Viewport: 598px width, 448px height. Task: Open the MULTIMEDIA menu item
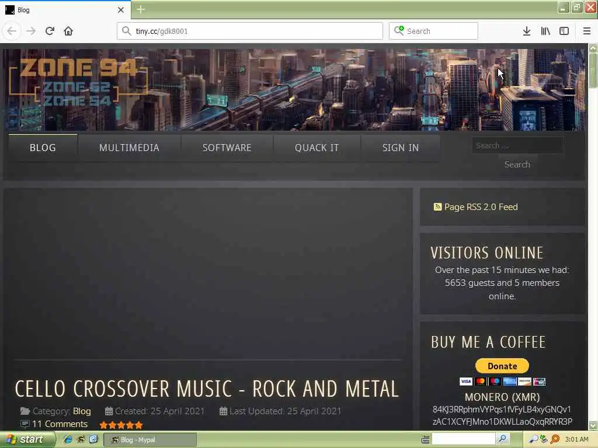click(129, 148)
